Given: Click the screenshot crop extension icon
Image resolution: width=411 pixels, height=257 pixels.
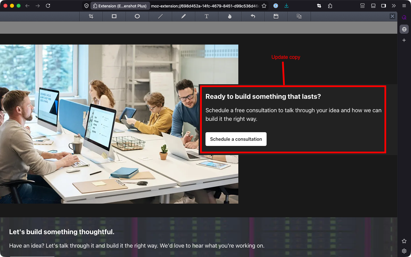Looking at the screenshot, I should pos(319,6).
